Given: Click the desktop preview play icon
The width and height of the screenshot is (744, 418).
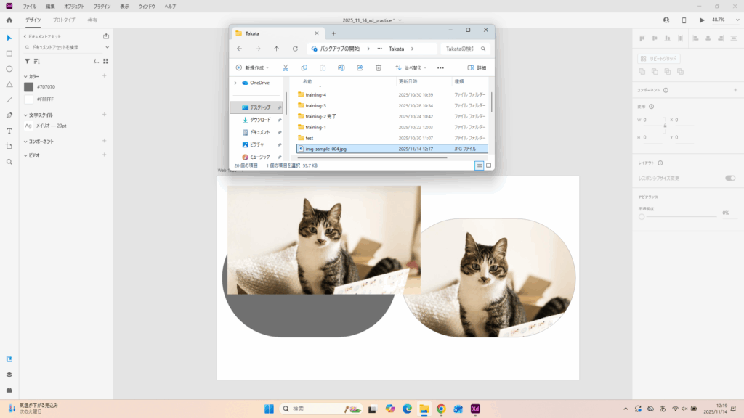Looking at the screenshot, I should 702,20.
